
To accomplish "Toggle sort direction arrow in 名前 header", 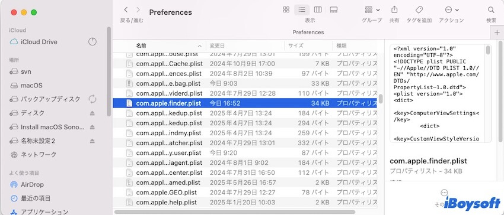I will pos(200,46).
